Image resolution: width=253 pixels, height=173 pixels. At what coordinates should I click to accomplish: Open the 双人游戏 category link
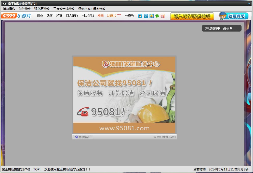coord(72,16)
